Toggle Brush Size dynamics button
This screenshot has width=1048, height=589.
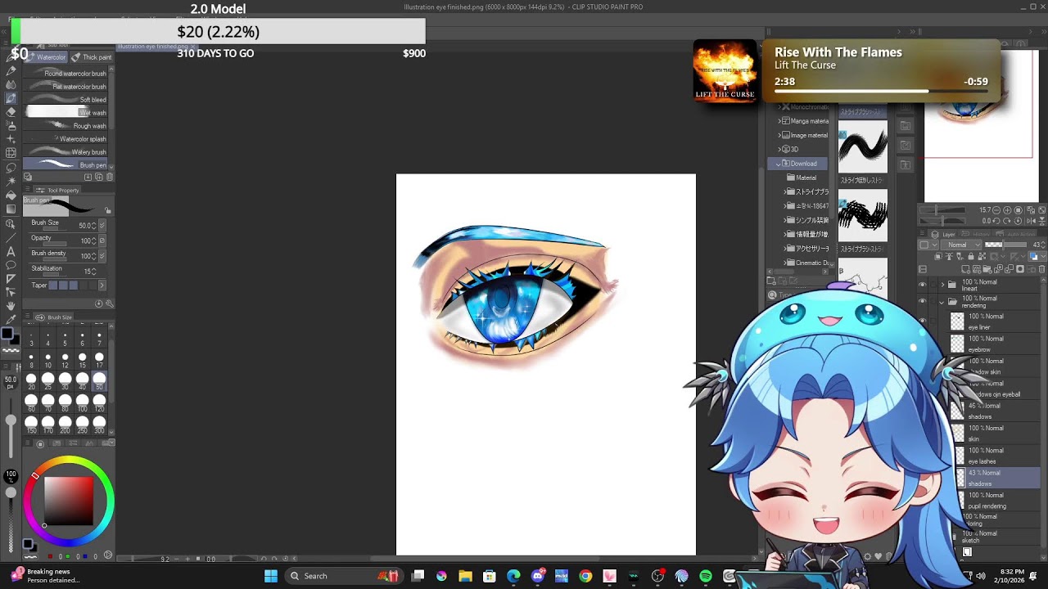pos(102,225)
